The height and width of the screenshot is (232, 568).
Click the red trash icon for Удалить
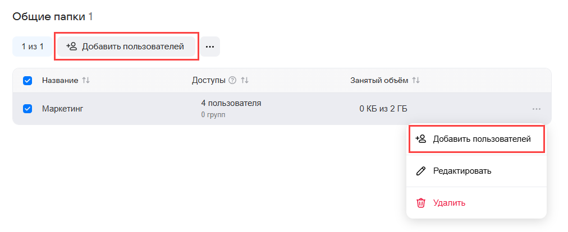420,203
